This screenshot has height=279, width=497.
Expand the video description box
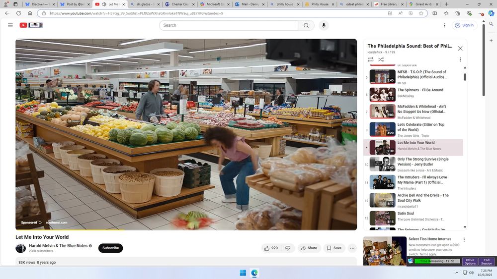click(186, 261)
